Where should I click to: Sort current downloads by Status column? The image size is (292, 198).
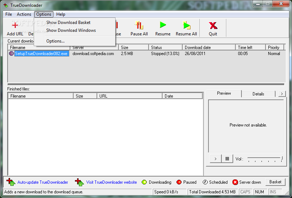pos(165,48)
